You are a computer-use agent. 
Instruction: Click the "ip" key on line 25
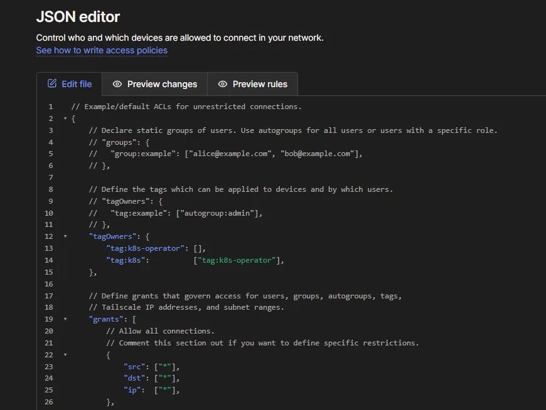point(132,390)
